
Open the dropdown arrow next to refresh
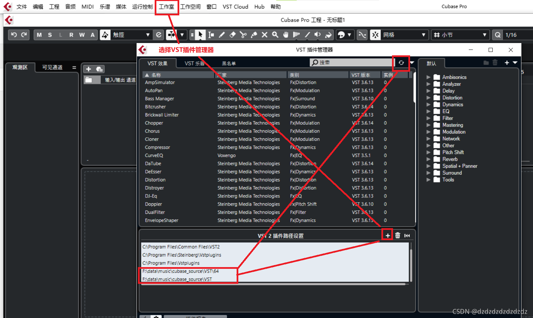pyautogui.click(x=412, y=63)
